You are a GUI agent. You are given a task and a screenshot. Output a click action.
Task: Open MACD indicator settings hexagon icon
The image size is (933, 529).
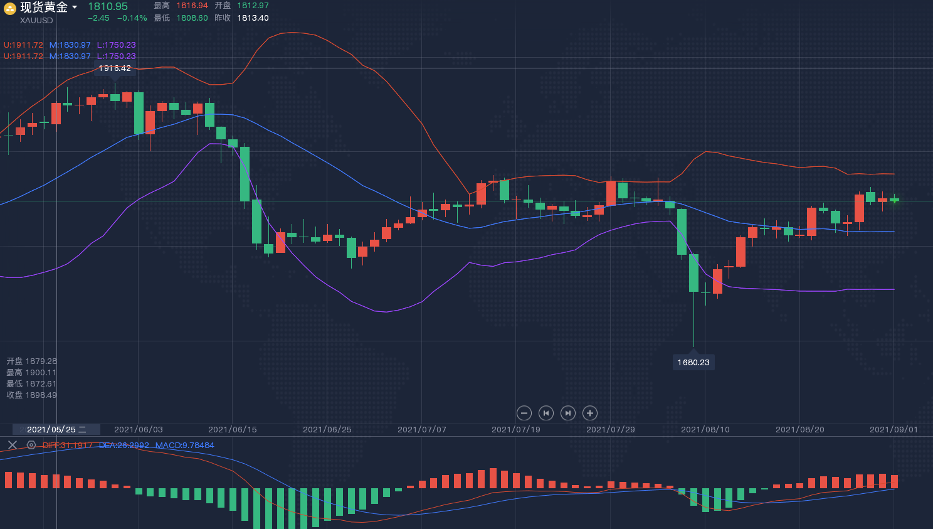(31, 445)
